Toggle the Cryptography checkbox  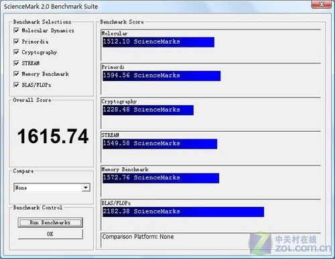[16, 52]
